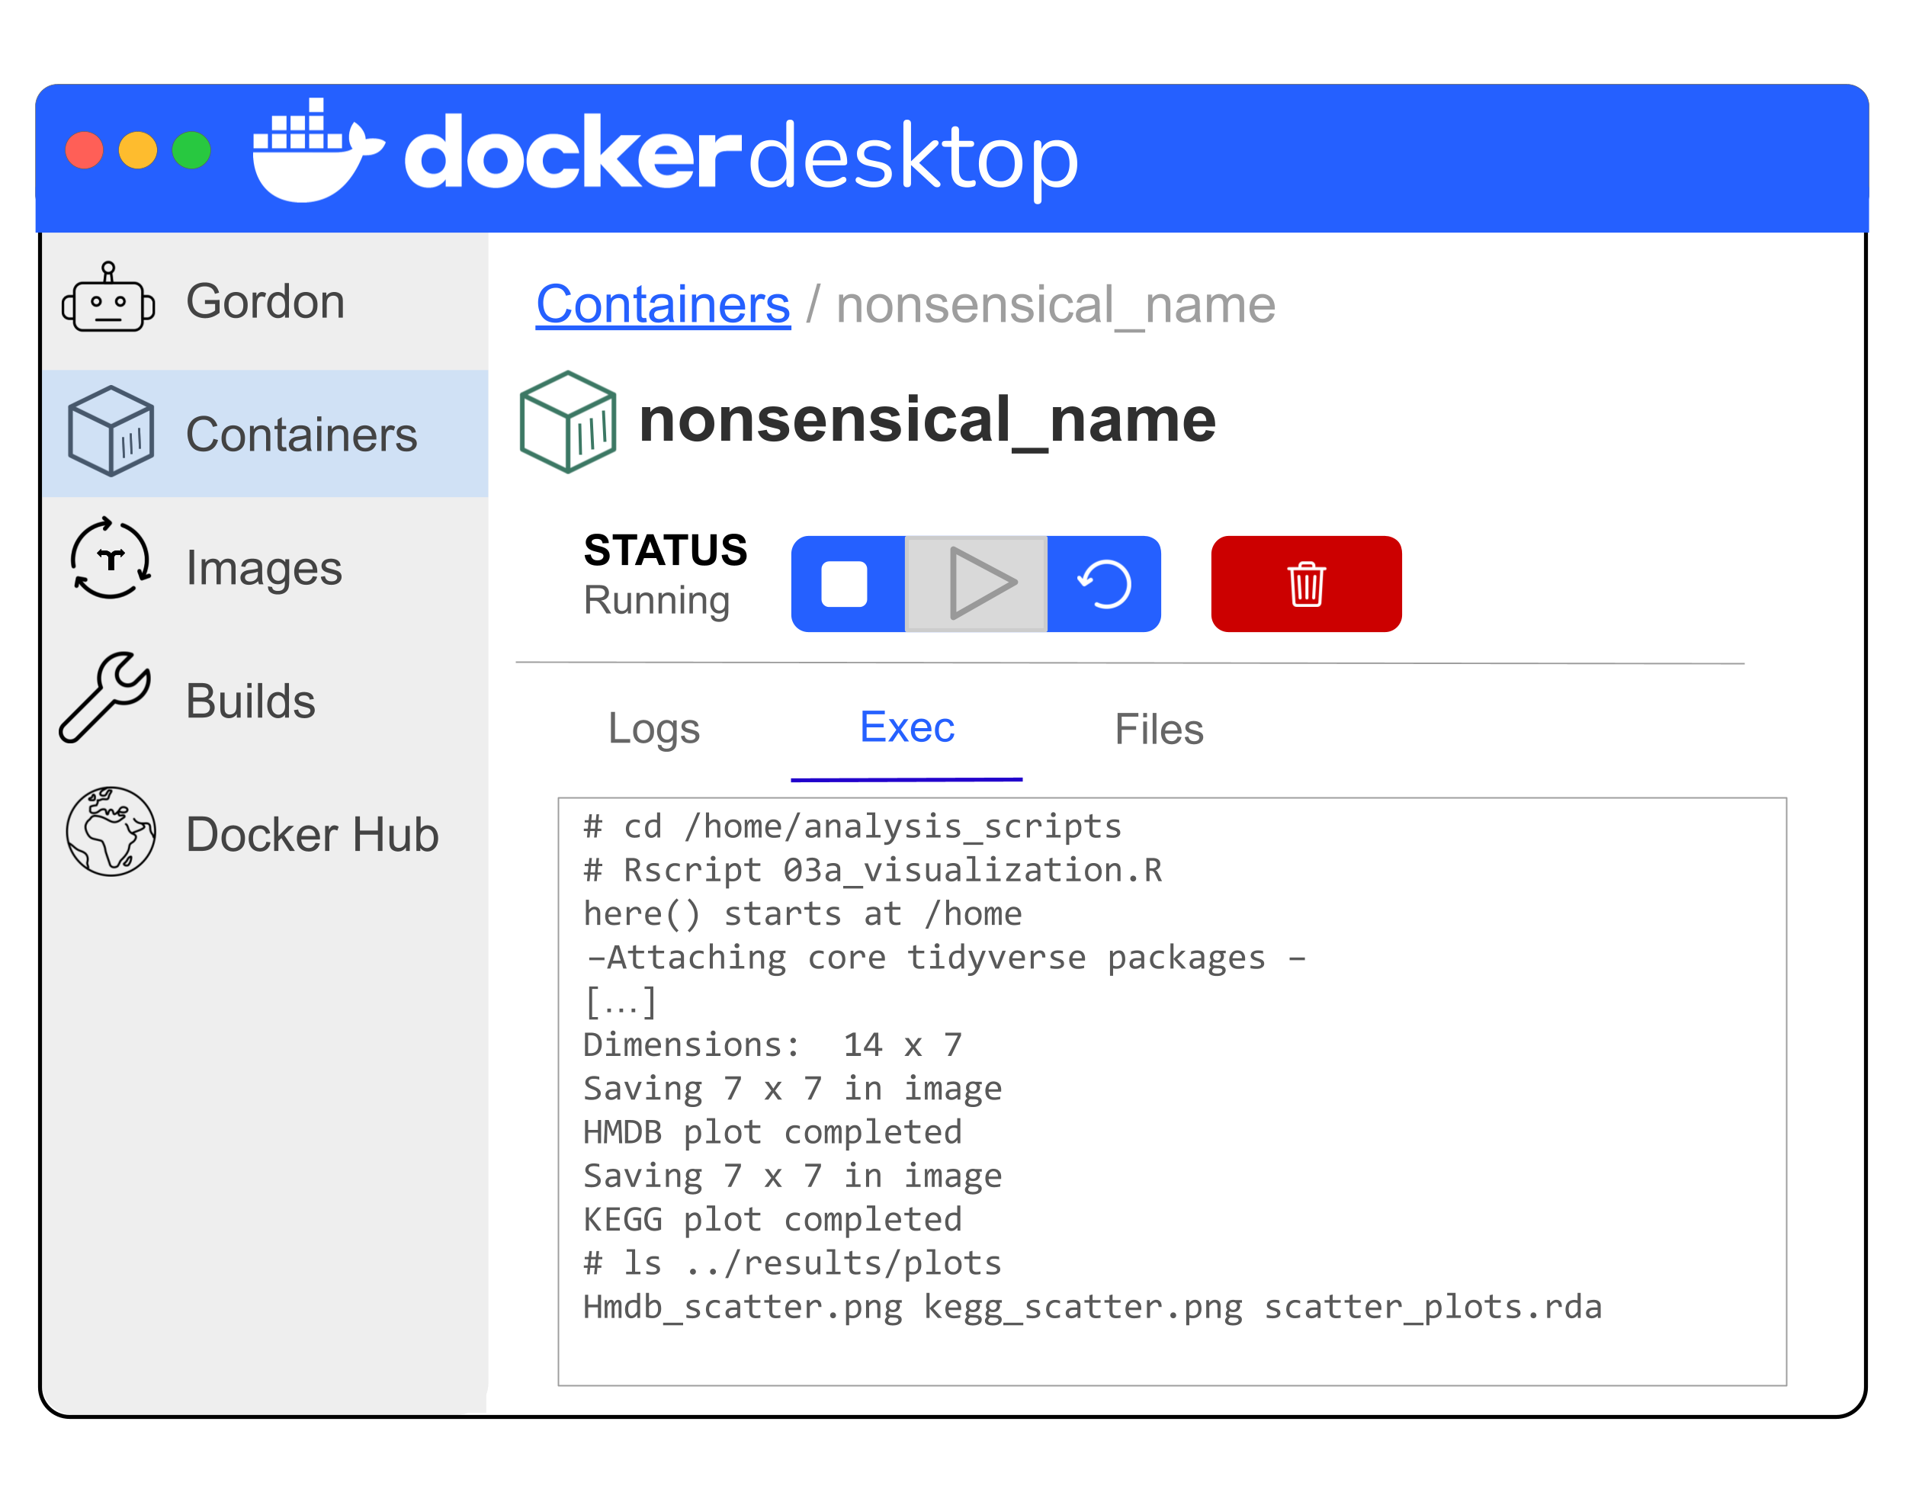Switch to the Logs tab

653,729
